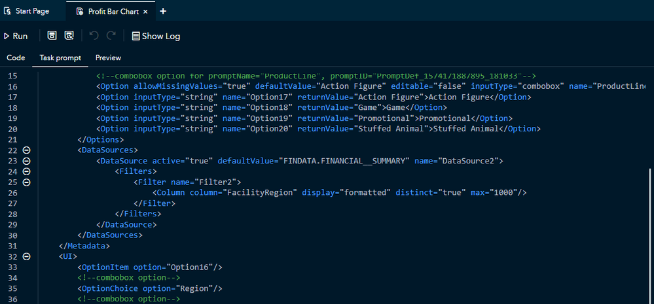Click the Save As icon
This screenshot has height=304, width=654.
click(x=69, y=36)
